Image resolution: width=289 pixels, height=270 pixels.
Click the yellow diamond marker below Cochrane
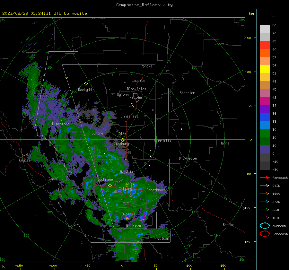coord(110,186)
